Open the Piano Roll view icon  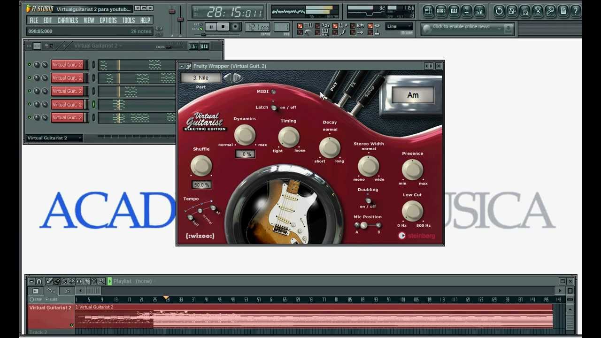pos(454,10)
